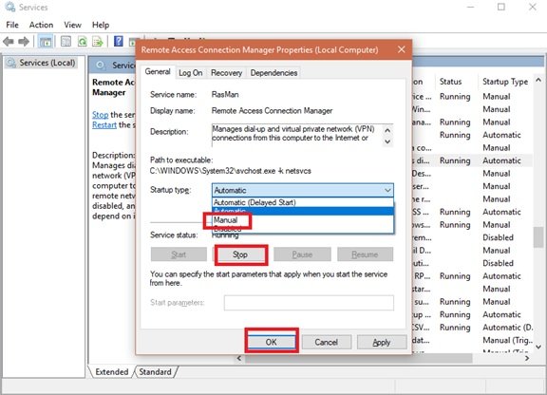Click the Export List toolbar icon
Viewport: 547px width, 395px height.
pos(97,42)
